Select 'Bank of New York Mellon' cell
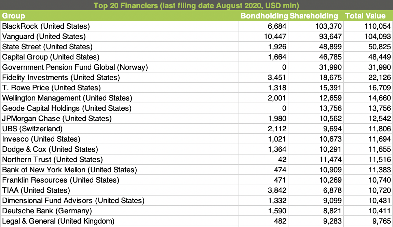393x227 pixels. point(120,170)
